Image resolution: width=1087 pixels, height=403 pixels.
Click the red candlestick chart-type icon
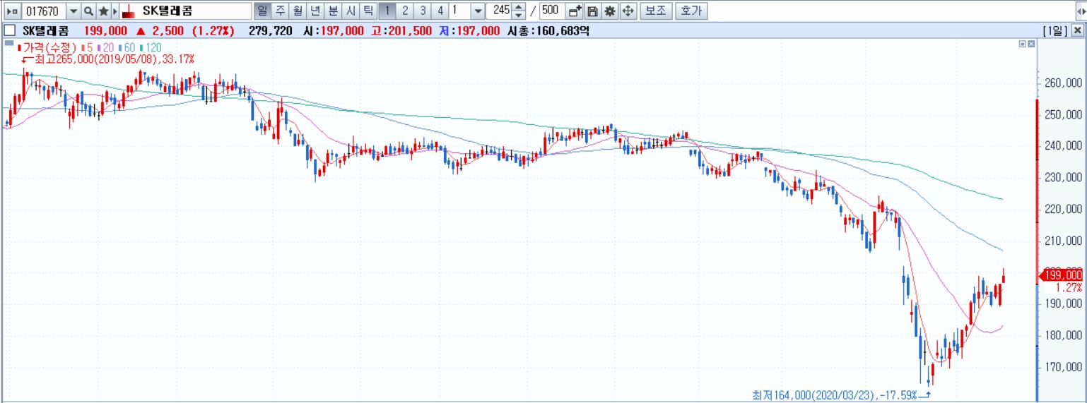coord(129,11)
